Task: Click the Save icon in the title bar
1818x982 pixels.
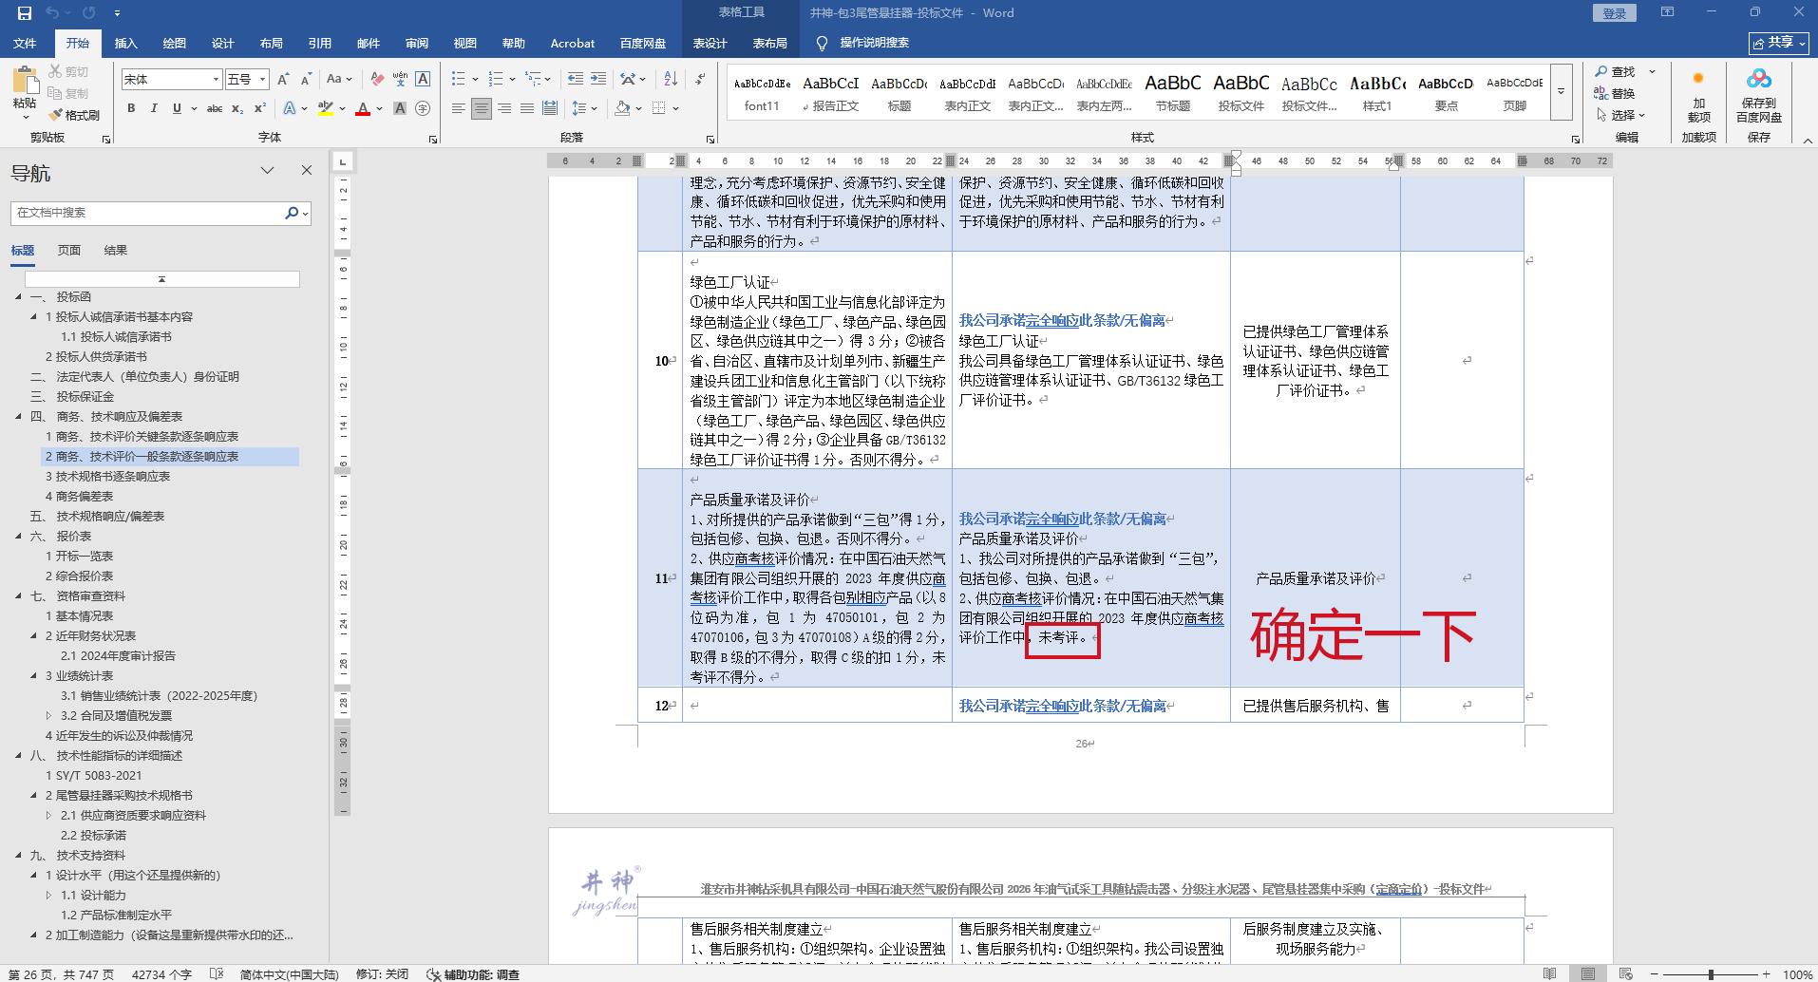Action: [x=25, y=13]
